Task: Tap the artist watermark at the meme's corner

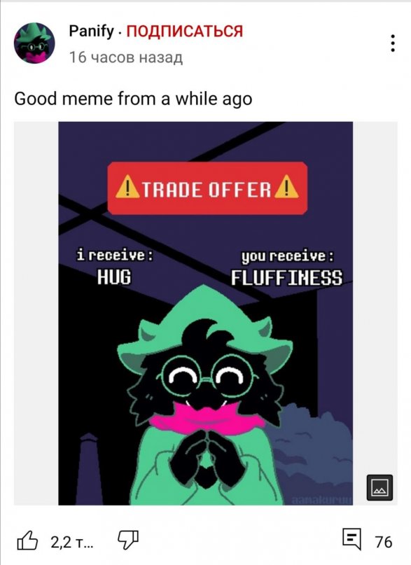Action: point(321,500)
